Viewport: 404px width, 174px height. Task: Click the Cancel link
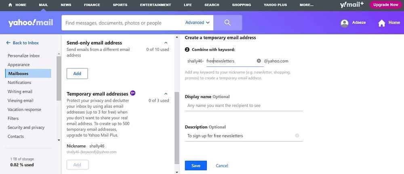pos(222,166)
